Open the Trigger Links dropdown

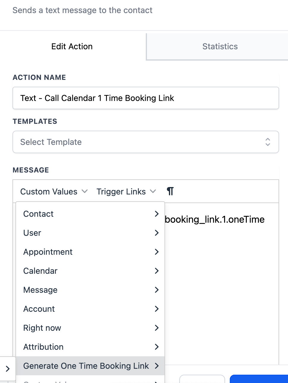[126, 191]
